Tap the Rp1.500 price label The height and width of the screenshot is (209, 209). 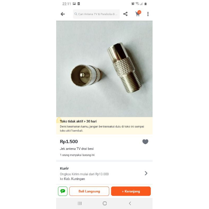(69, 142)
